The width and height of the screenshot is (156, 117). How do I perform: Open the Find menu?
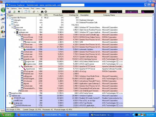32,9
